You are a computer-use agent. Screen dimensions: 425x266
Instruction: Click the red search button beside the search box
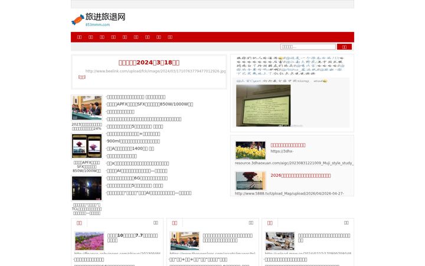pos(344,47)
